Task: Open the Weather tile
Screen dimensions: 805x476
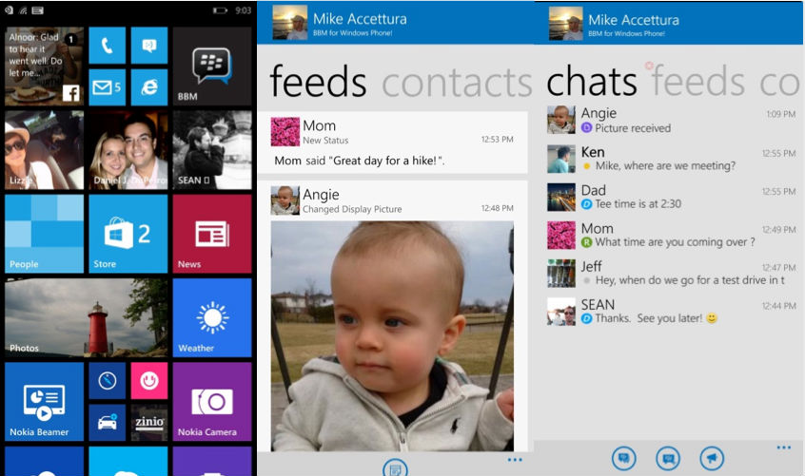Action: click(x=212, y=317)
